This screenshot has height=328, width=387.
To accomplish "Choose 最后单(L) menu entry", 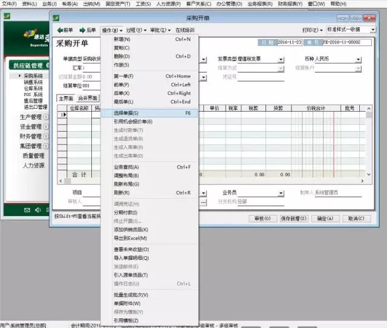I will [x=149, y=101].
